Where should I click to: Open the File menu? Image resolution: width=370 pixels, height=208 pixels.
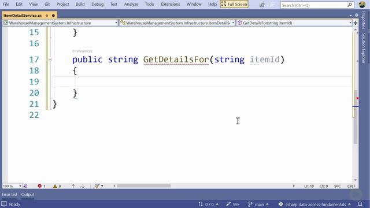tap(6, 4)
